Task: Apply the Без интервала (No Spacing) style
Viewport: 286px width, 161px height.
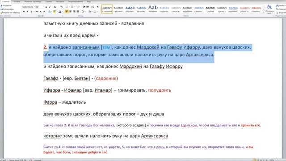Action: click(118, 9)
